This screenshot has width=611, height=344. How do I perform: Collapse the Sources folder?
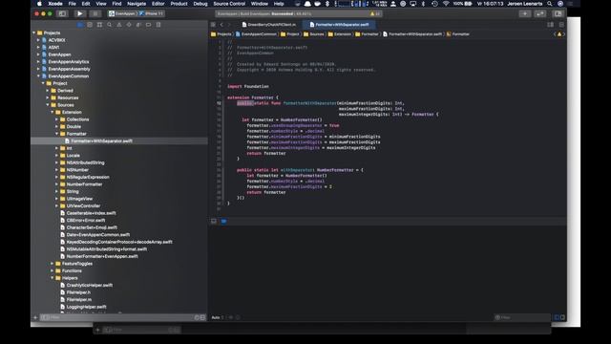(x=48, y=105)
